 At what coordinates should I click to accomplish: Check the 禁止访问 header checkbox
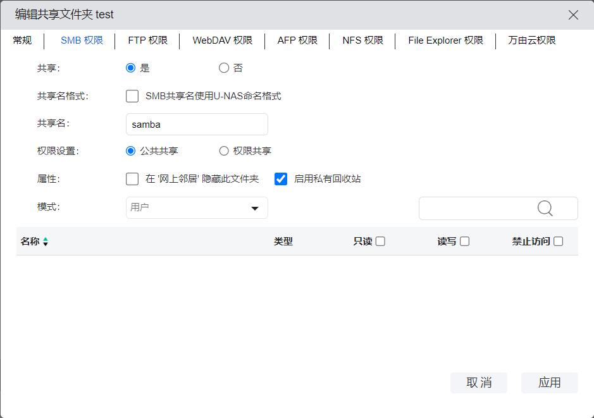(x=557, y=241)
